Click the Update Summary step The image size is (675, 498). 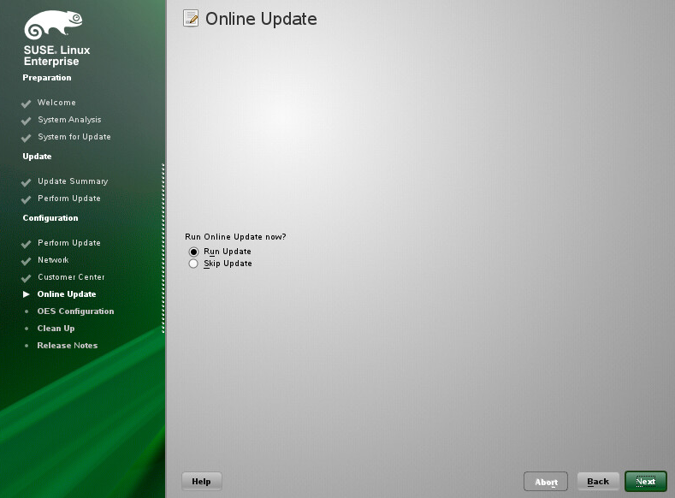pyautogui.click(x=73, y=181)
